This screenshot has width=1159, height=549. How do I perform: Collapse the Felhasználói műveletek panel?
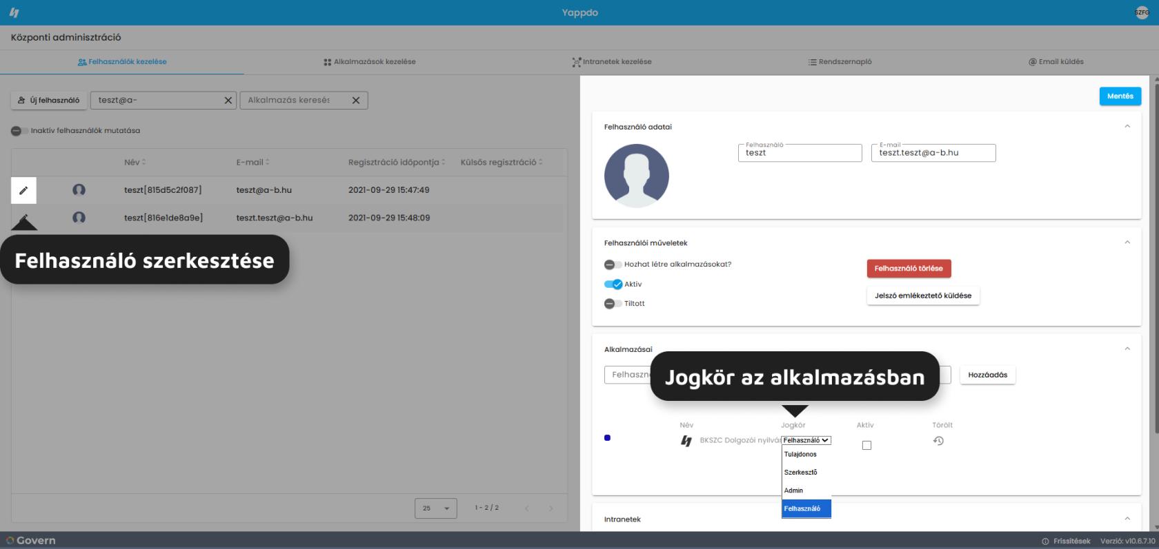(x=1127, y=242)
